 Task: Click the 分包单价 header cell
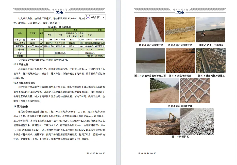(x=81, y=35)
